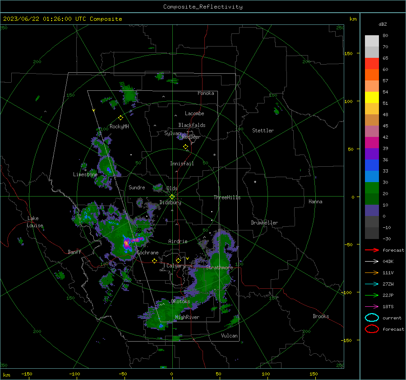Click the red forecast arrow legend icon

click(x=372, y=250)
